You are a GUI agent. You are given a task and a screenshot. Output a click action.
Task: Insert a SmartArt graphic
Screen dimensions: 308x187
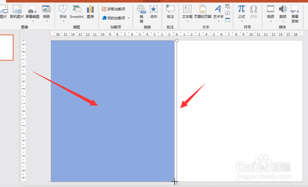77,11
